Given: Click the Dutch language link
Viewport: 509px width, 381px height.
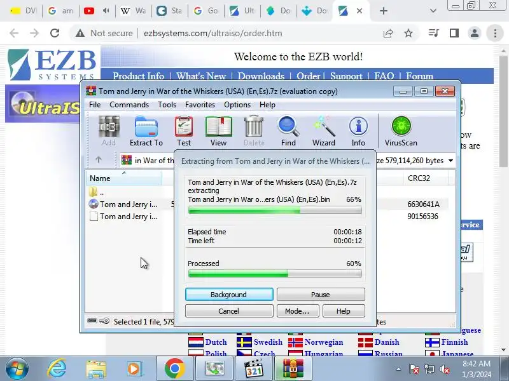Looking at the screenshot, I should [x=216, y=342].
